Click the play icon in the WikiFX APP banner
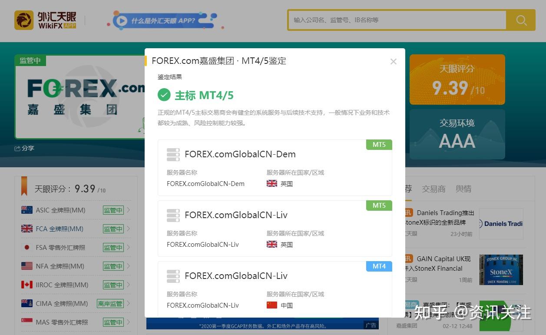Viewport: 546px width, 335px height. point(122,20)
